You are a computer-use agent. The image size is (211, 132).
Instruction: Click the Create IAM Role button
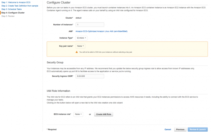pyautogui.click(x=104, y=114)
